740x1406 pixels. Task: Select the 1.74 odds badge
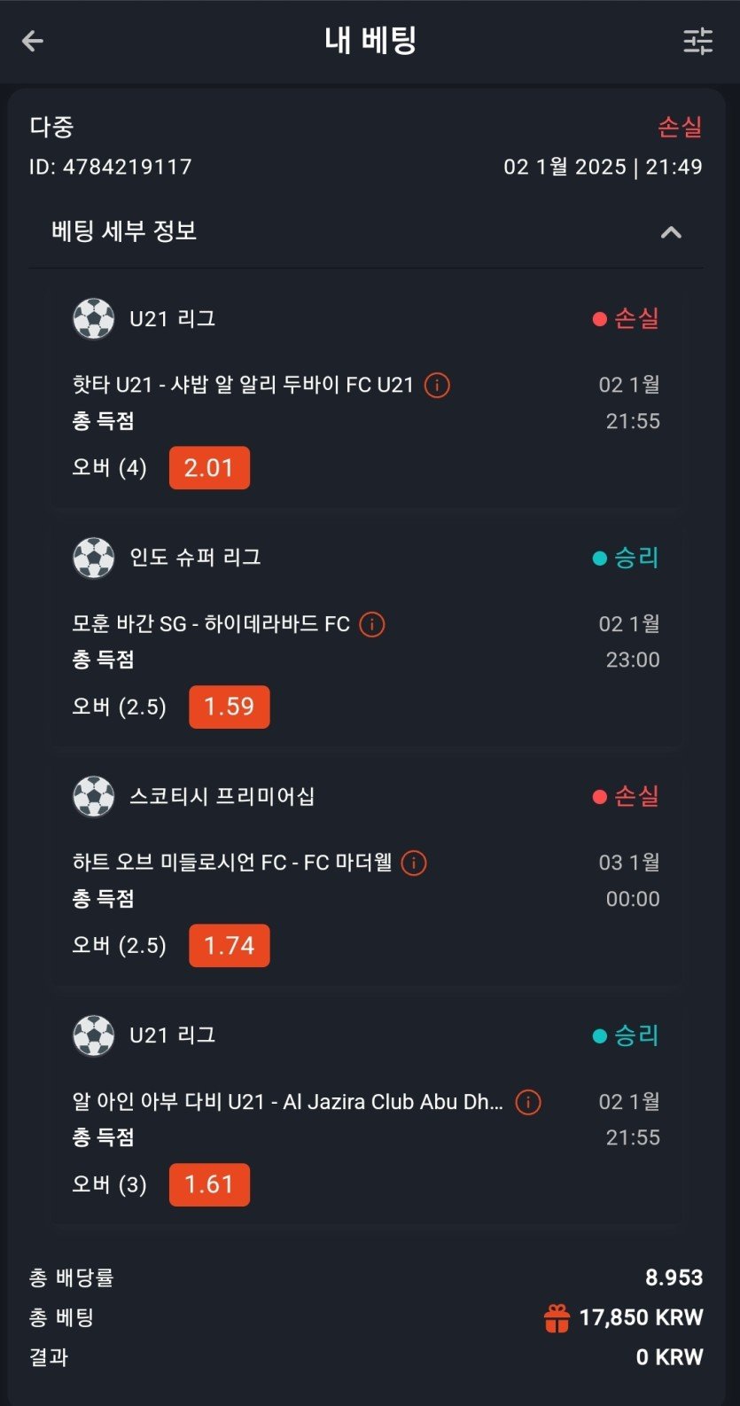tap(229, 946)
